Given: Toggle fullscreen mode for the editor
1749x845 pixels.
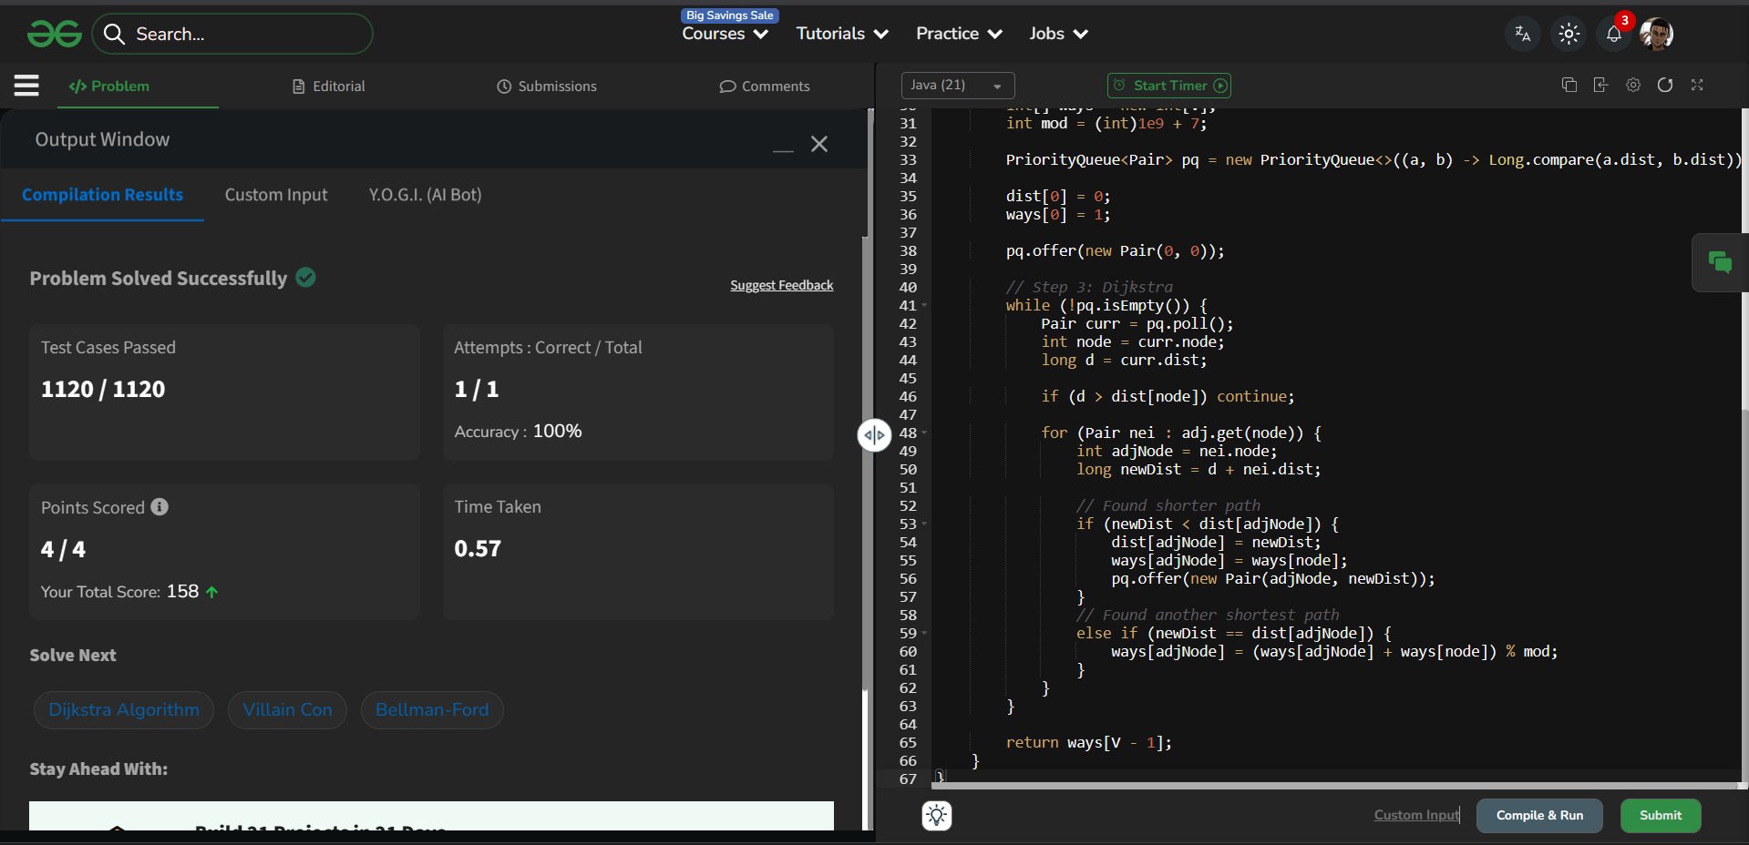Looking at the screenshot, I should 1697,85.
